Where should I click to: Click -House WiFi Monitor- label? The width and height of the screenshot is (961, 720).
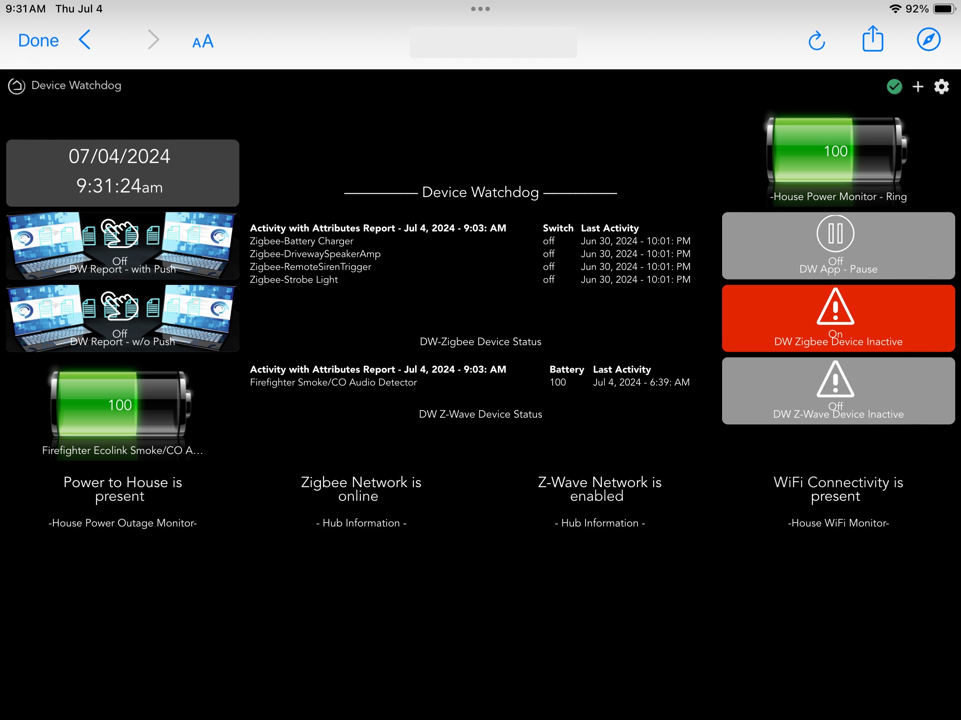(838, 523)
